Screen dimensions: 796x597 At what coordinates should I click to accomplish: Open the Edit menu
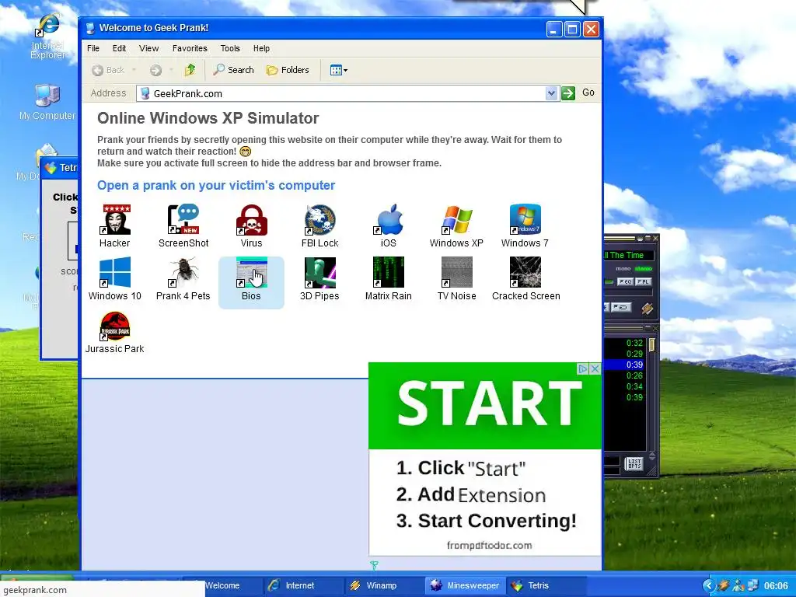[119, 48]
